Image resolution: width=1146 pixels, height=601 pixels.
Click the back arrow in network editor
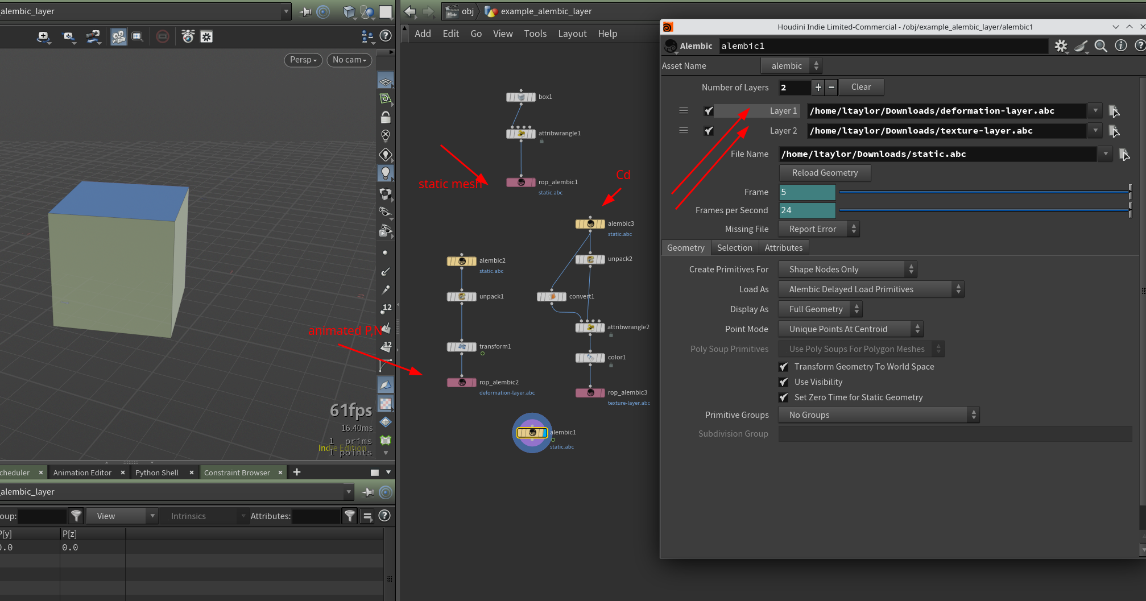click(410, 11)
